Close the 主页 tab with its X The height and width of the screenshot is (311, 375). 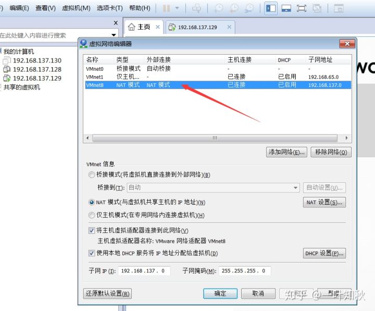(158, 27)
